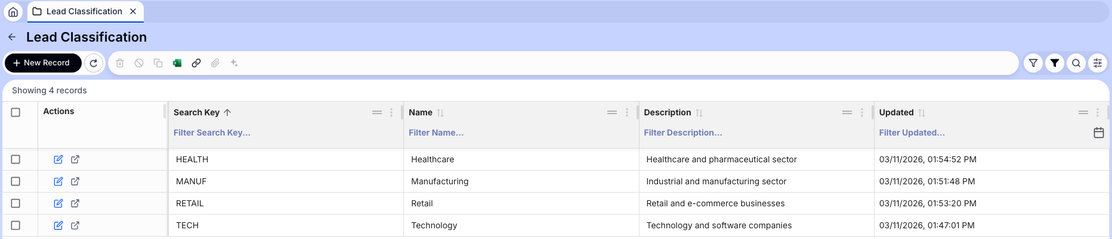Screen dimensions: 1112x239
Task: Open the Search Key column options menu
Action: (391, 112)
